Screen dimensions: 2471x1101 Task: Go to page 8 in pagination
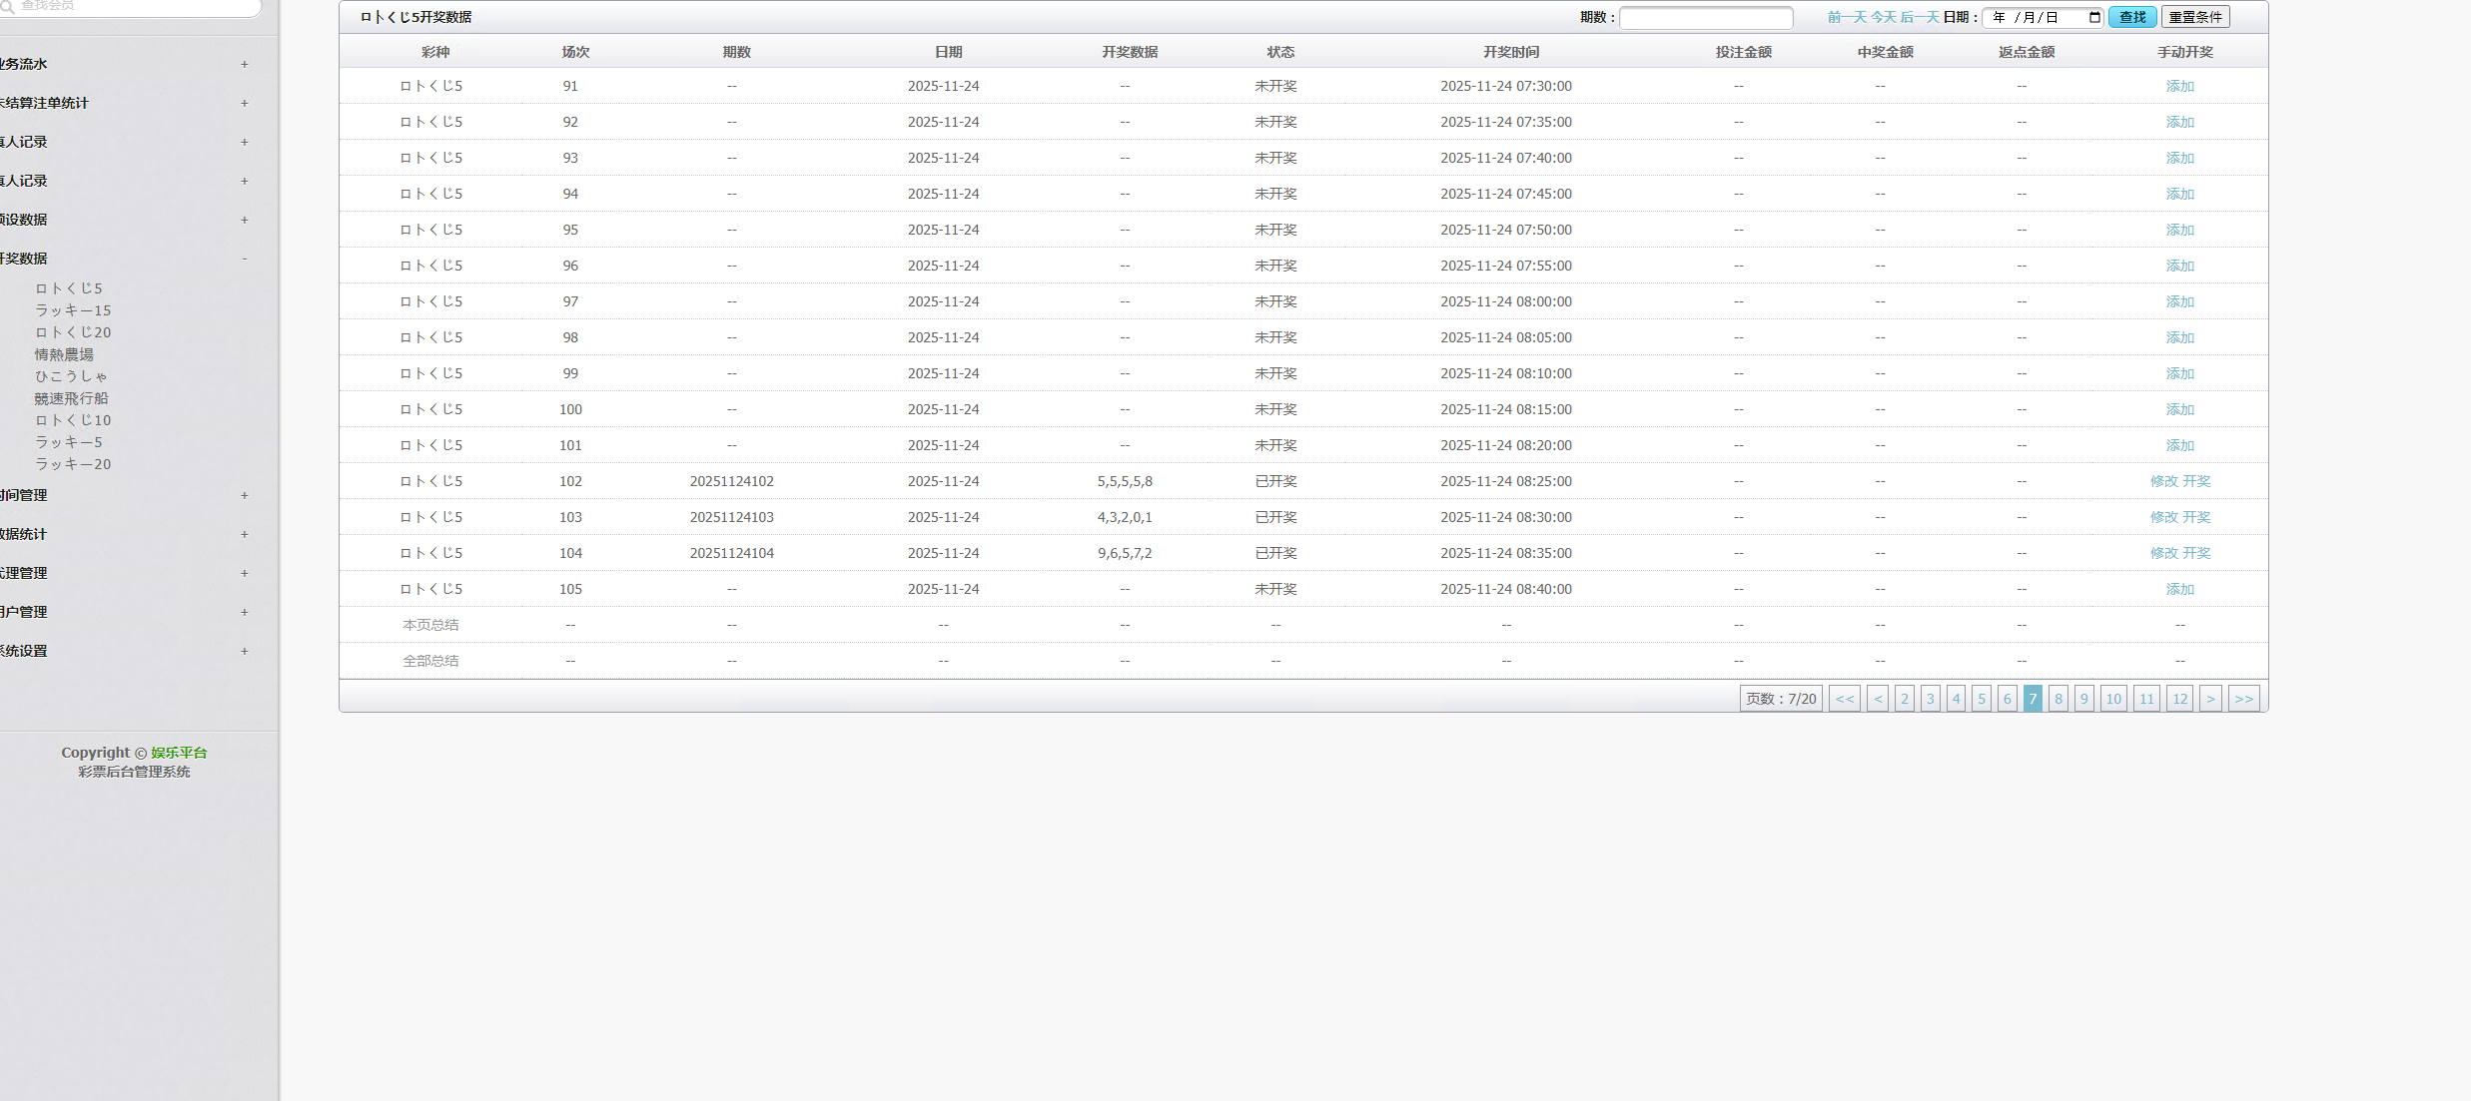tap(2059, 699)
